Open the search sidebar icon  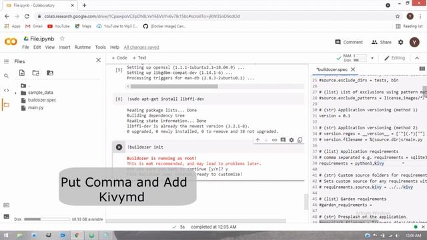6,75
